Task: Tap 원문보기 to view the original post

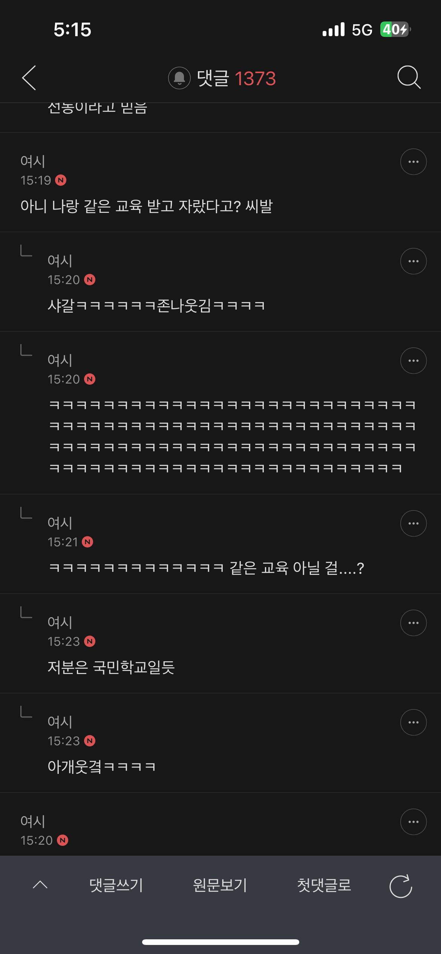Action: 220,885
